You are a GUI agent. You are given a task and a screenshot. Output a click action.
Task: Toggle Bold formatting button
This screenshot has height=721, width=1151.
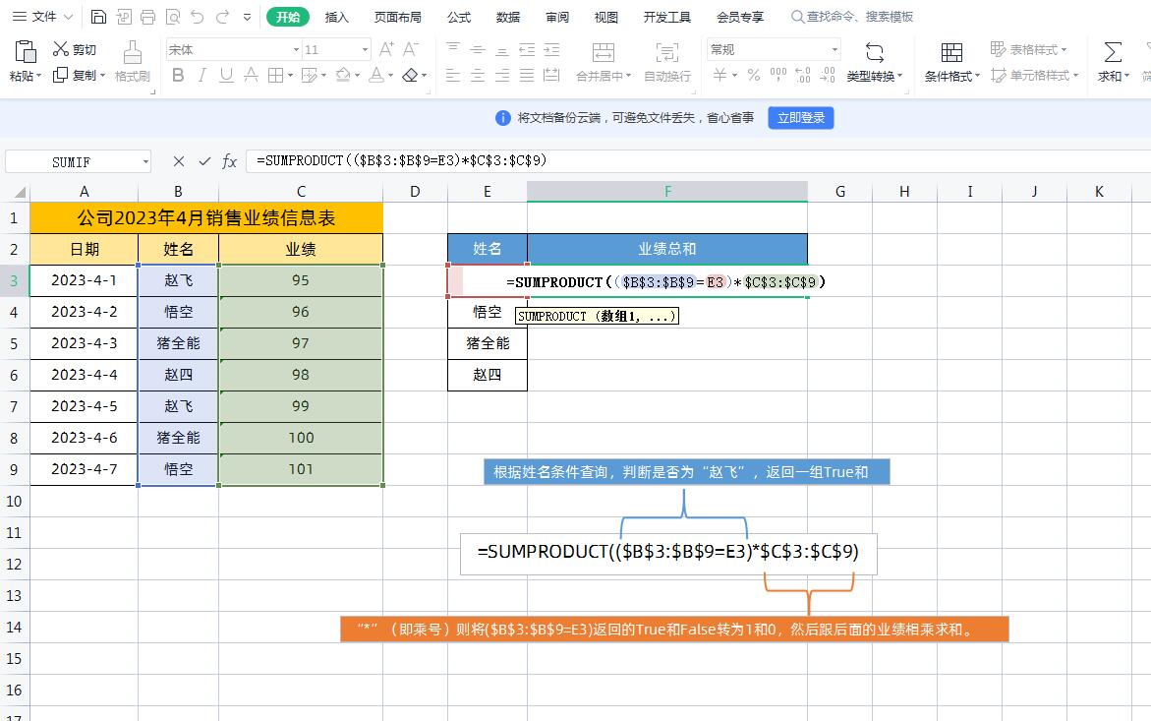click(178, 76)
